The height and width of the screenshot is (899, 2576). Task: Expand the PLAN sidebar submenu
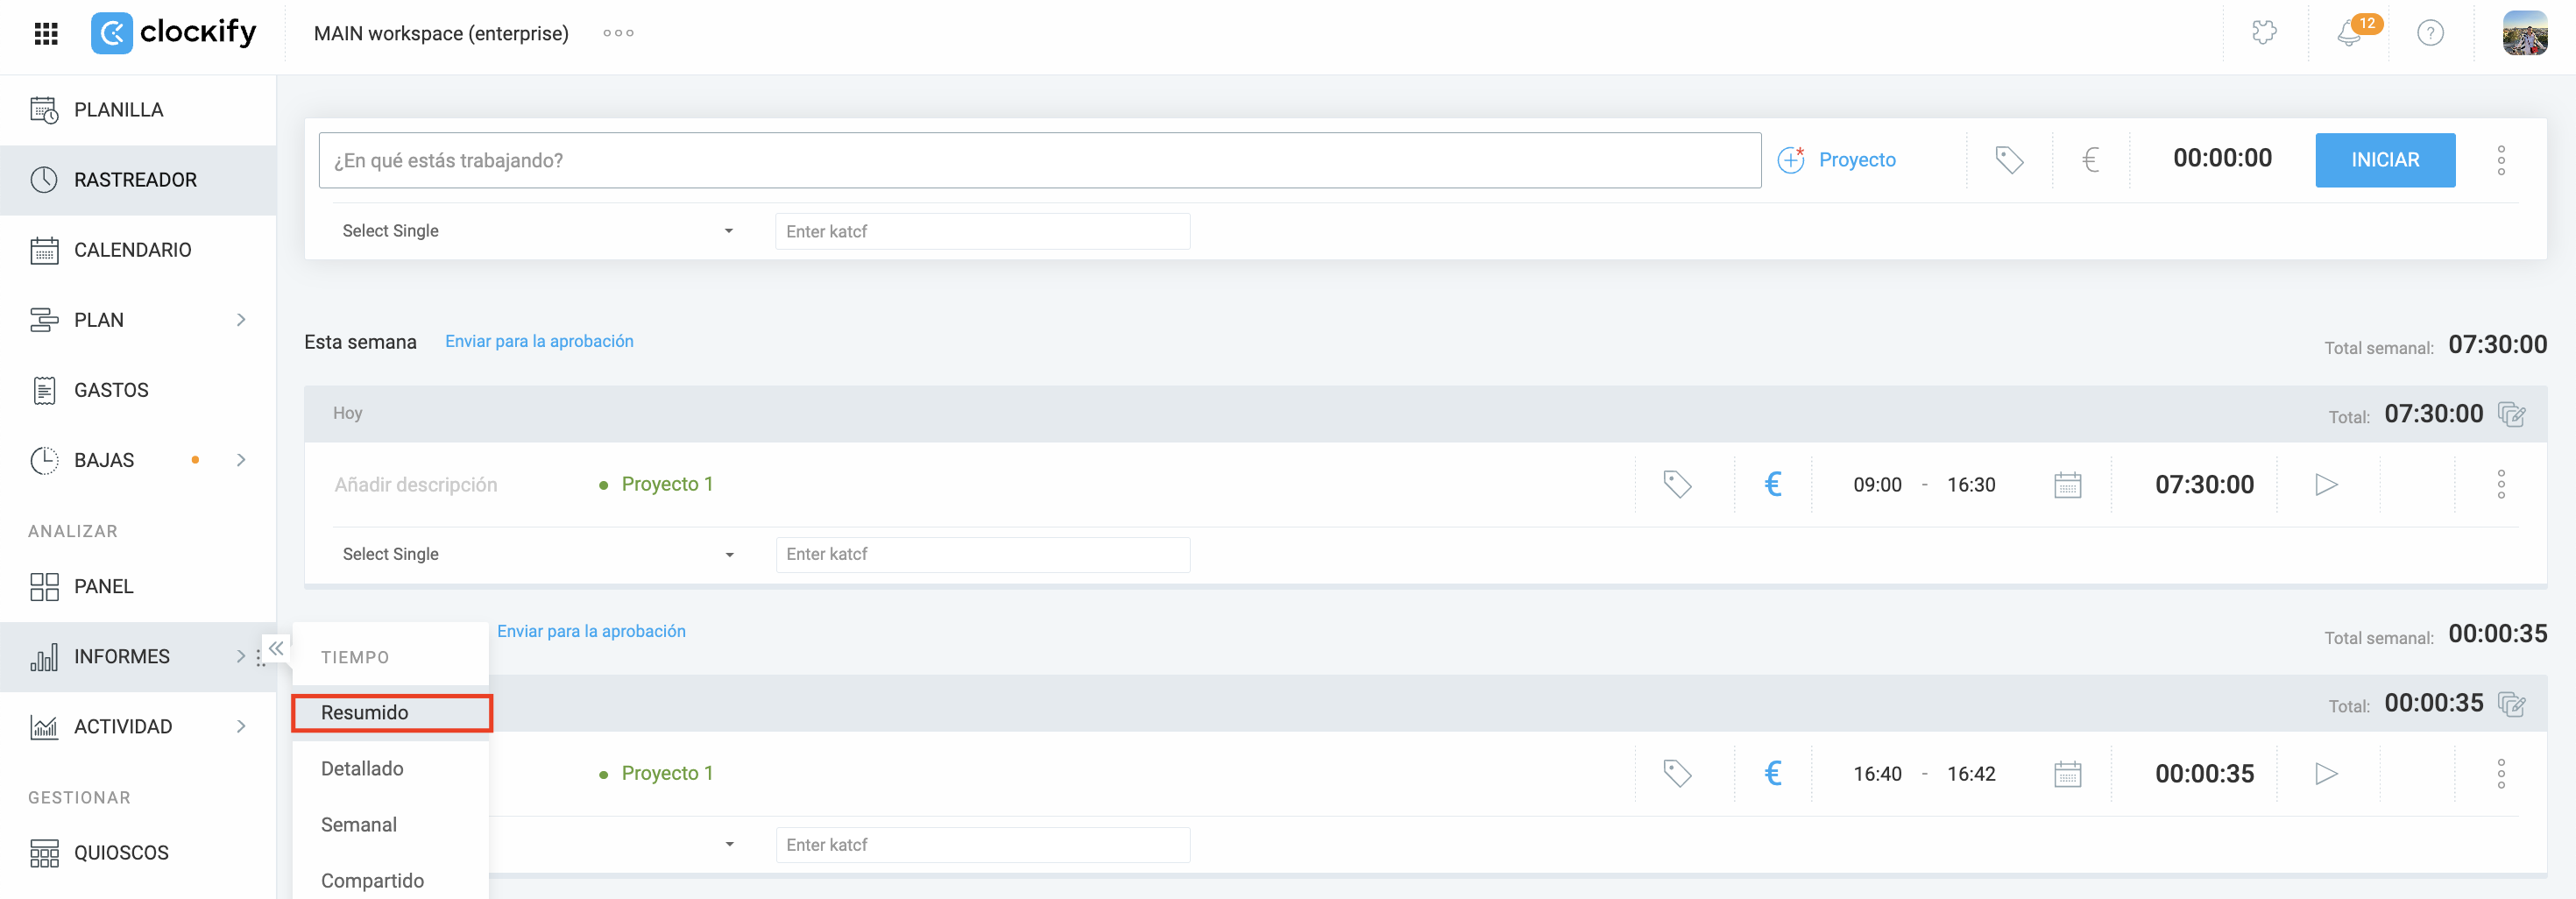point(241,320)
